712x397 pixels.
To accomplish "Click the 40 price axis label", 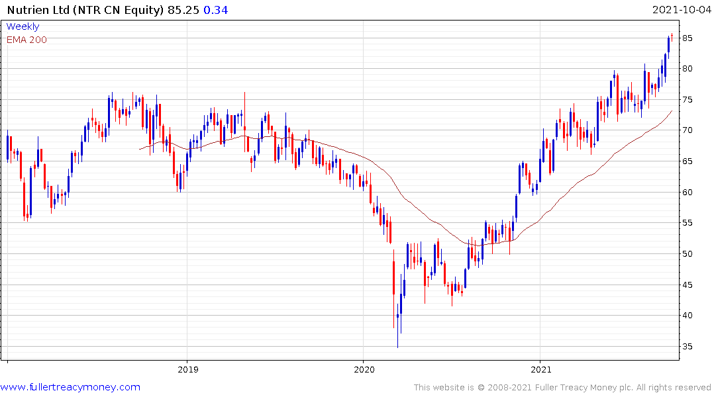I will [687, 316].
